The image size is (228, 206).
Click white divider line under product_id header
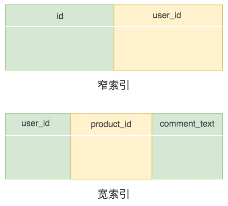(x=111, y=136)
